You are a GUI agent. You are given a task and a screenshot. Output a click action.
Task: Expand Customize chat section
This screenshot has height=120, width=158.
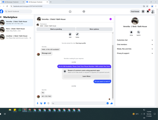(x=135, y=40)
